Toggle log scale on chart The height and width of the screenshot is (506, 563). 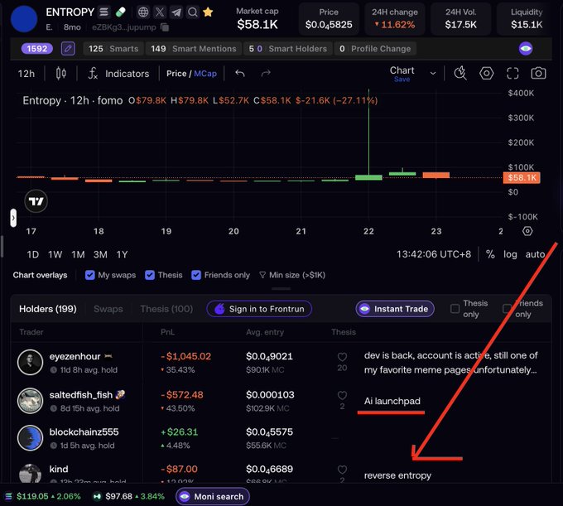pyautogui.click(x=510, y=254)
